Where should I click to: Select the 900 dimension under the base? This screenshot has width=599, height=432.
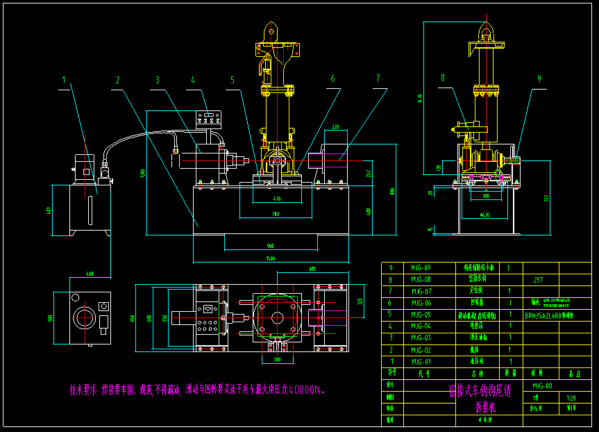tap(270, 246)
